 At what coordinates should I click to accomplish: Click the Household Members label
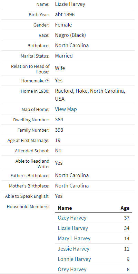pos(28,206)
